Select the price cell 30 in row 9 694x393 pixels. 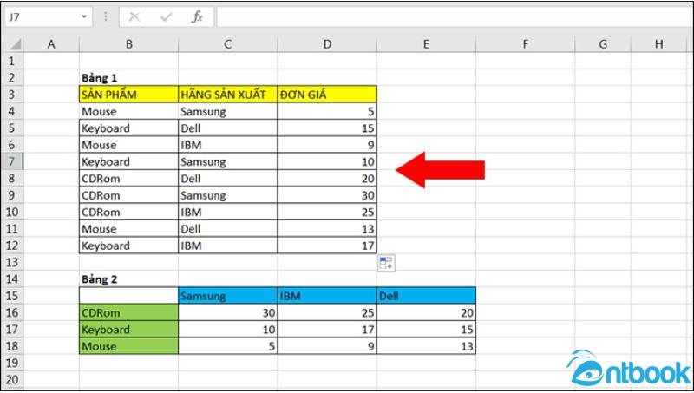[x=327, y=195]
